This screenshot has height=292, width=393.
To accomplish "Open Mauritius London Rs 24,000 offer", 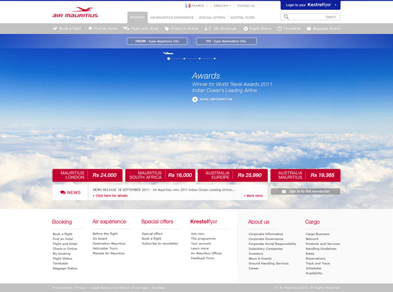I will [x=87, y=175].
